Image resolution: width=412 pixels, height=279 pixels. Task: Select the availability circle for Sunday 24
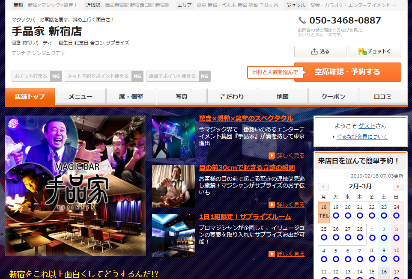coord(396,216)
